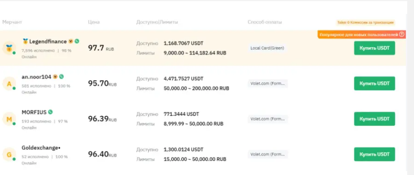Click Local Card(Green) payment tag
This screenshot has width=414, height=175.
click(267, 48)
